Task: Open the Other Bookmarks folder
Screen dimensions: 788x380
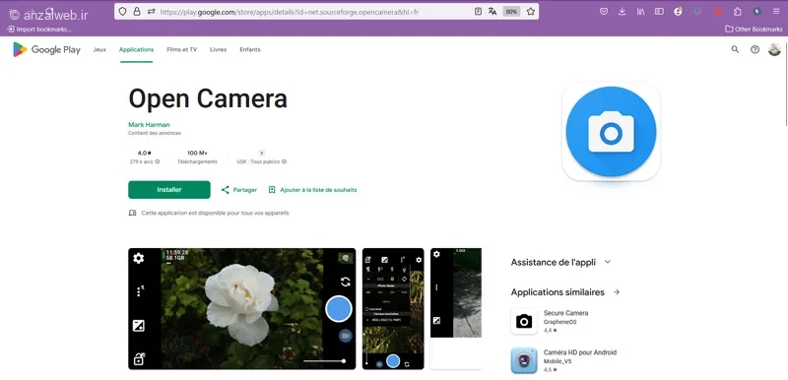Action: coord(754,30)
